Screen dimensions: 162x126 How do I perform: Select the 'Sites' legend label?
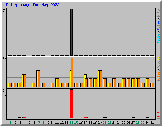[159, 76]
